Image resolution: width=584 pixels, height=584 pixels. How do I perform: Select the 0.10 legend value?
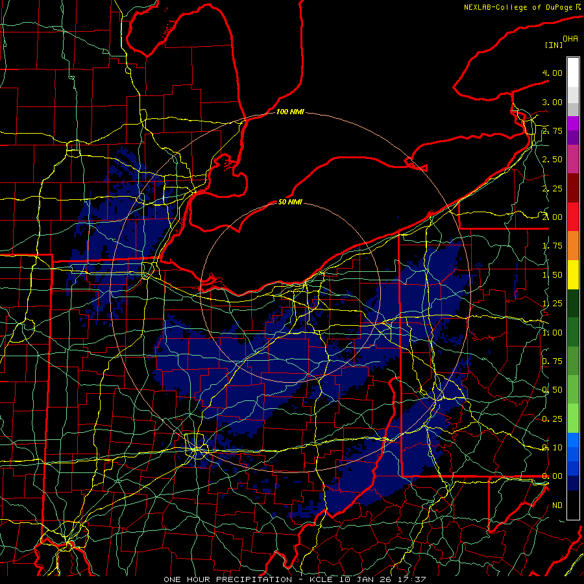(x=552, y=448)
